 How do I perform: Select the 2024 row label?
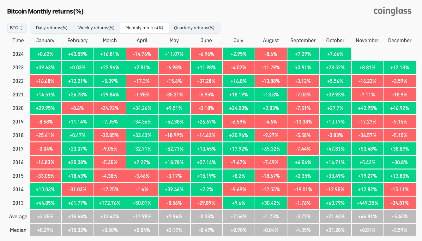coord(18,54)
